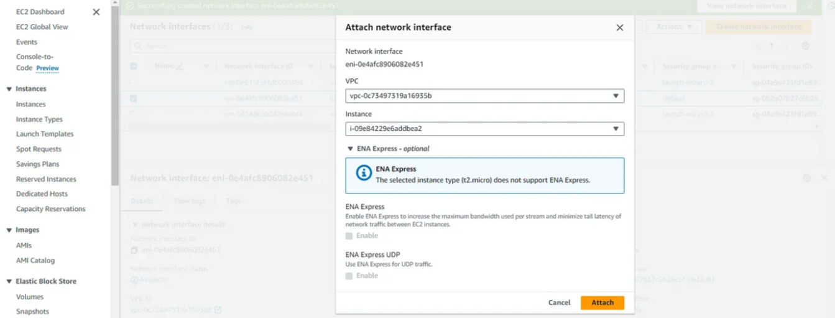Click Create network interface button
The height and width of the screenshot is (318, 835).
pos(759,27)
